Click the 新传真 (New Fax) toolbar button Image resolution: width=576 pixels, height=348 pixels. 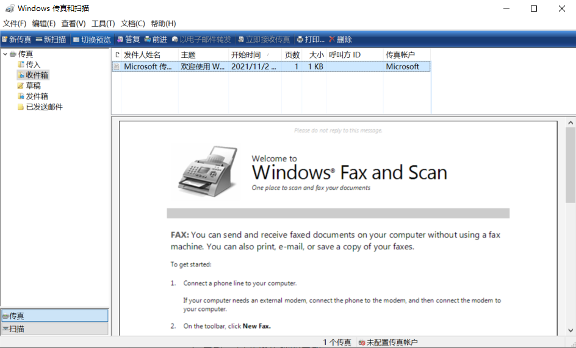17,39
